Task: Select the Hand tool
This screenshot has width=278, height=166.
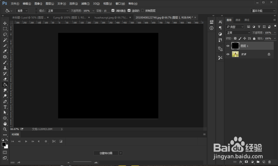Action: [5, 124]
